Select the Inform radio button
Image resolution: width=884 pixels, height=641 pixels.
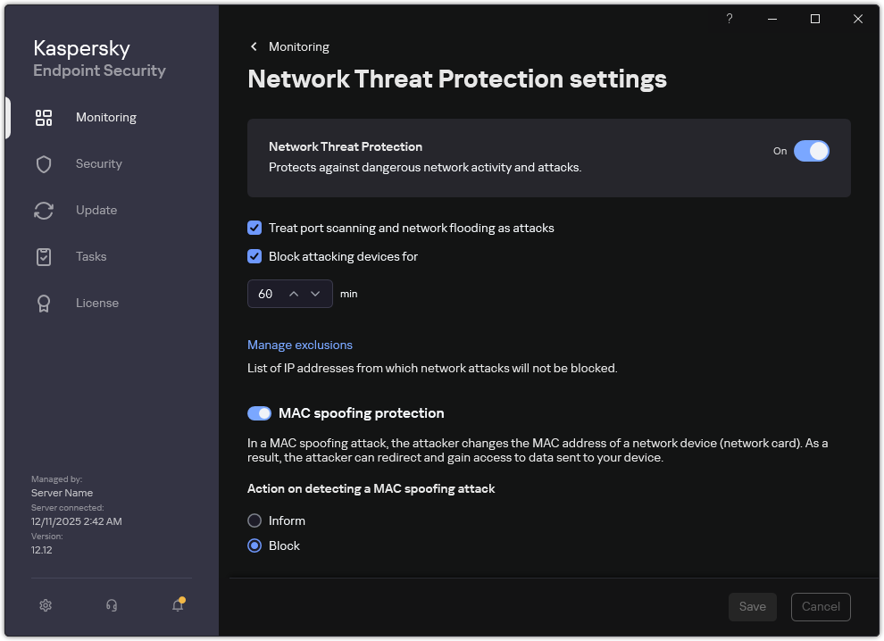[254, 520]
